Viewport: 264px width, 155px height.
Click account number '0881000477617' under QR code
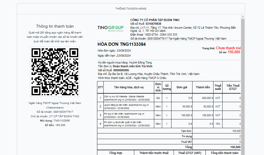63,112
